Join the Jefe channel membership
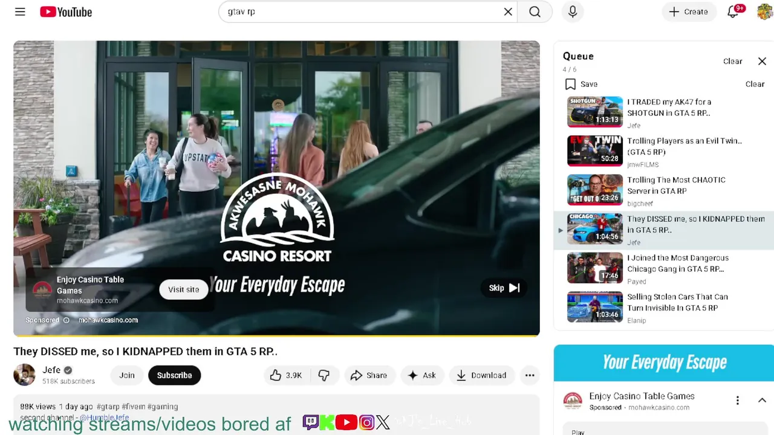774x435 pixels. tap(127, 375)
